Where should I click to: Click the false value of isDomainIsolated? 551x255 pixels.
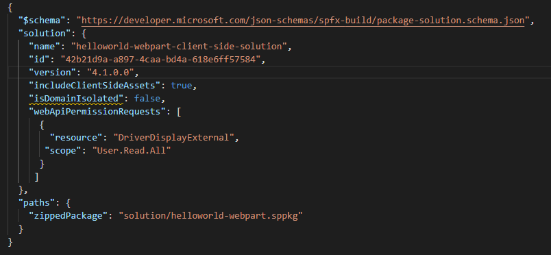[x=147, y=99]
